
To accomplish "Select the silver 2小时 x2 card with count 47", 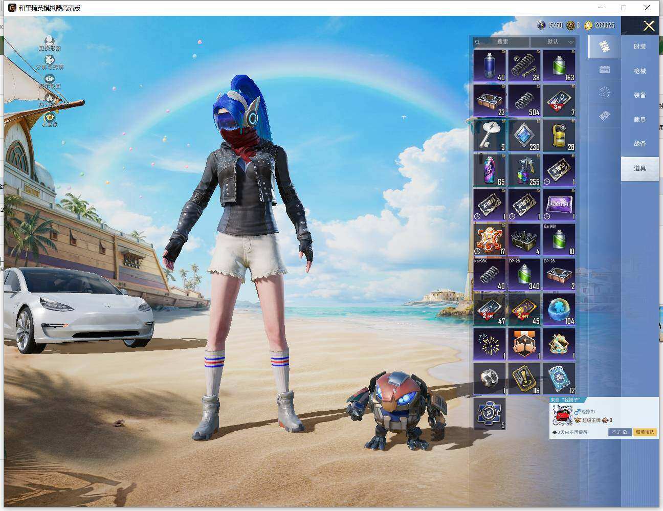I will coord(490,309).
